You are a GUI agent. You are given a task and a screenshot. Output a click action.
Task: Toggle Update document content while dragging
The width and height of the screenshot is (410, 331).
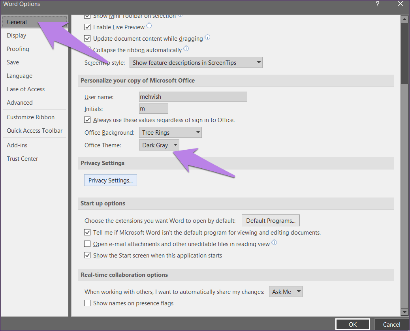click(87, 38)
